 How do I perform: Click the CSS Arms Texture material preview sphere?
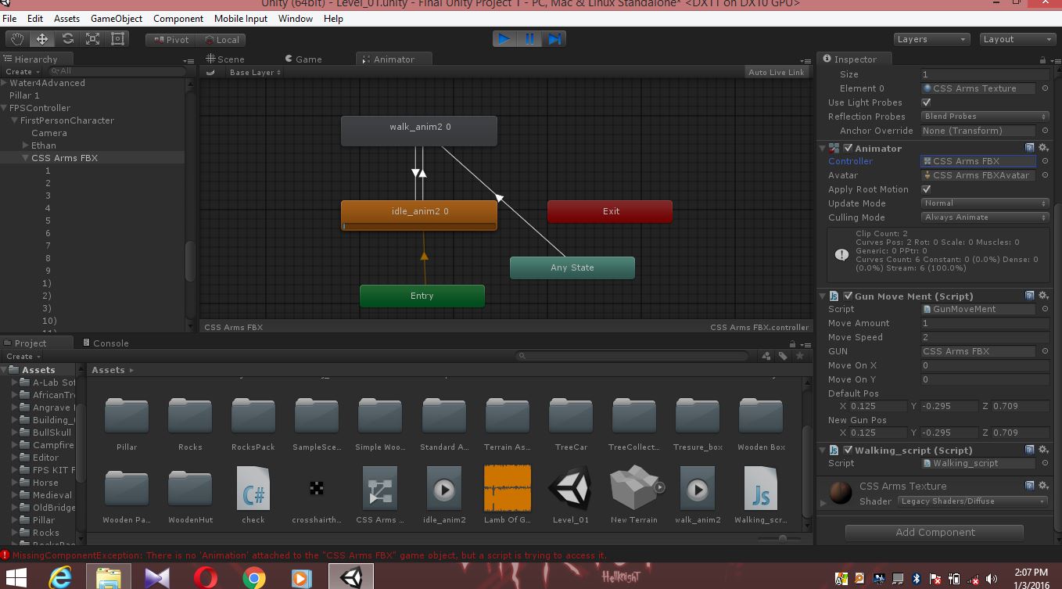841,493
